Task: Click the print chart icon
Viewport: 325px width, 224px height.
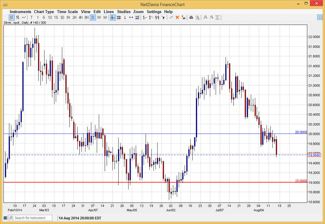Action: click(x=191, y=17)
